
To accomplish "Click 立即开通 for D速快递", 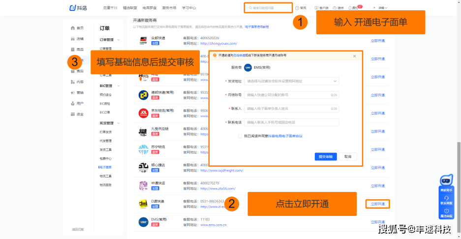I will (377, 204).
